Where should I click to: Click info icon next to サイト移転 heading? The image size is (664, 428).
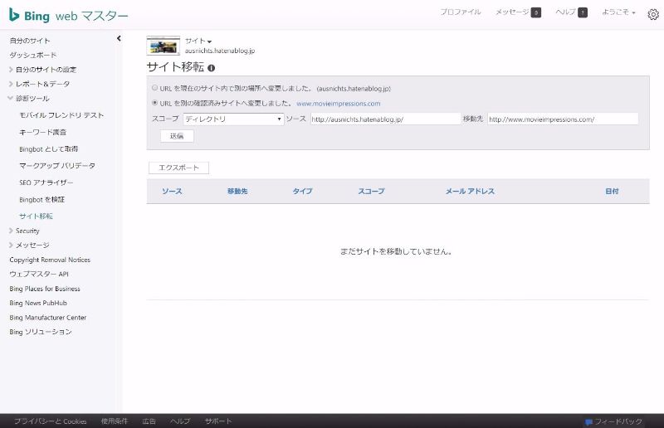(x=212, y=68)
